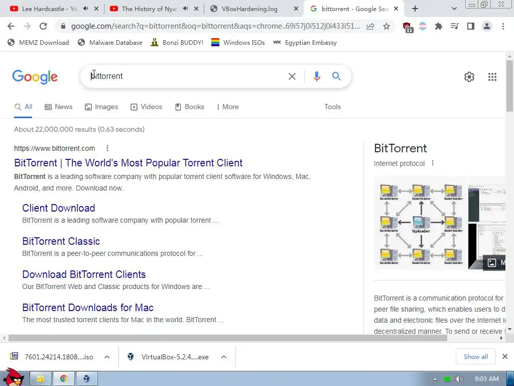The height and width of the screenshot is (386, 514).
Task: Click the address bar URL
Action: pyautogui.click(x=215, y=26)
